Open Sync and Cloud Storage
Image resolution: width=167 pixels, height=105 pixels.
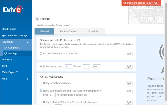[x=15, y=35]
